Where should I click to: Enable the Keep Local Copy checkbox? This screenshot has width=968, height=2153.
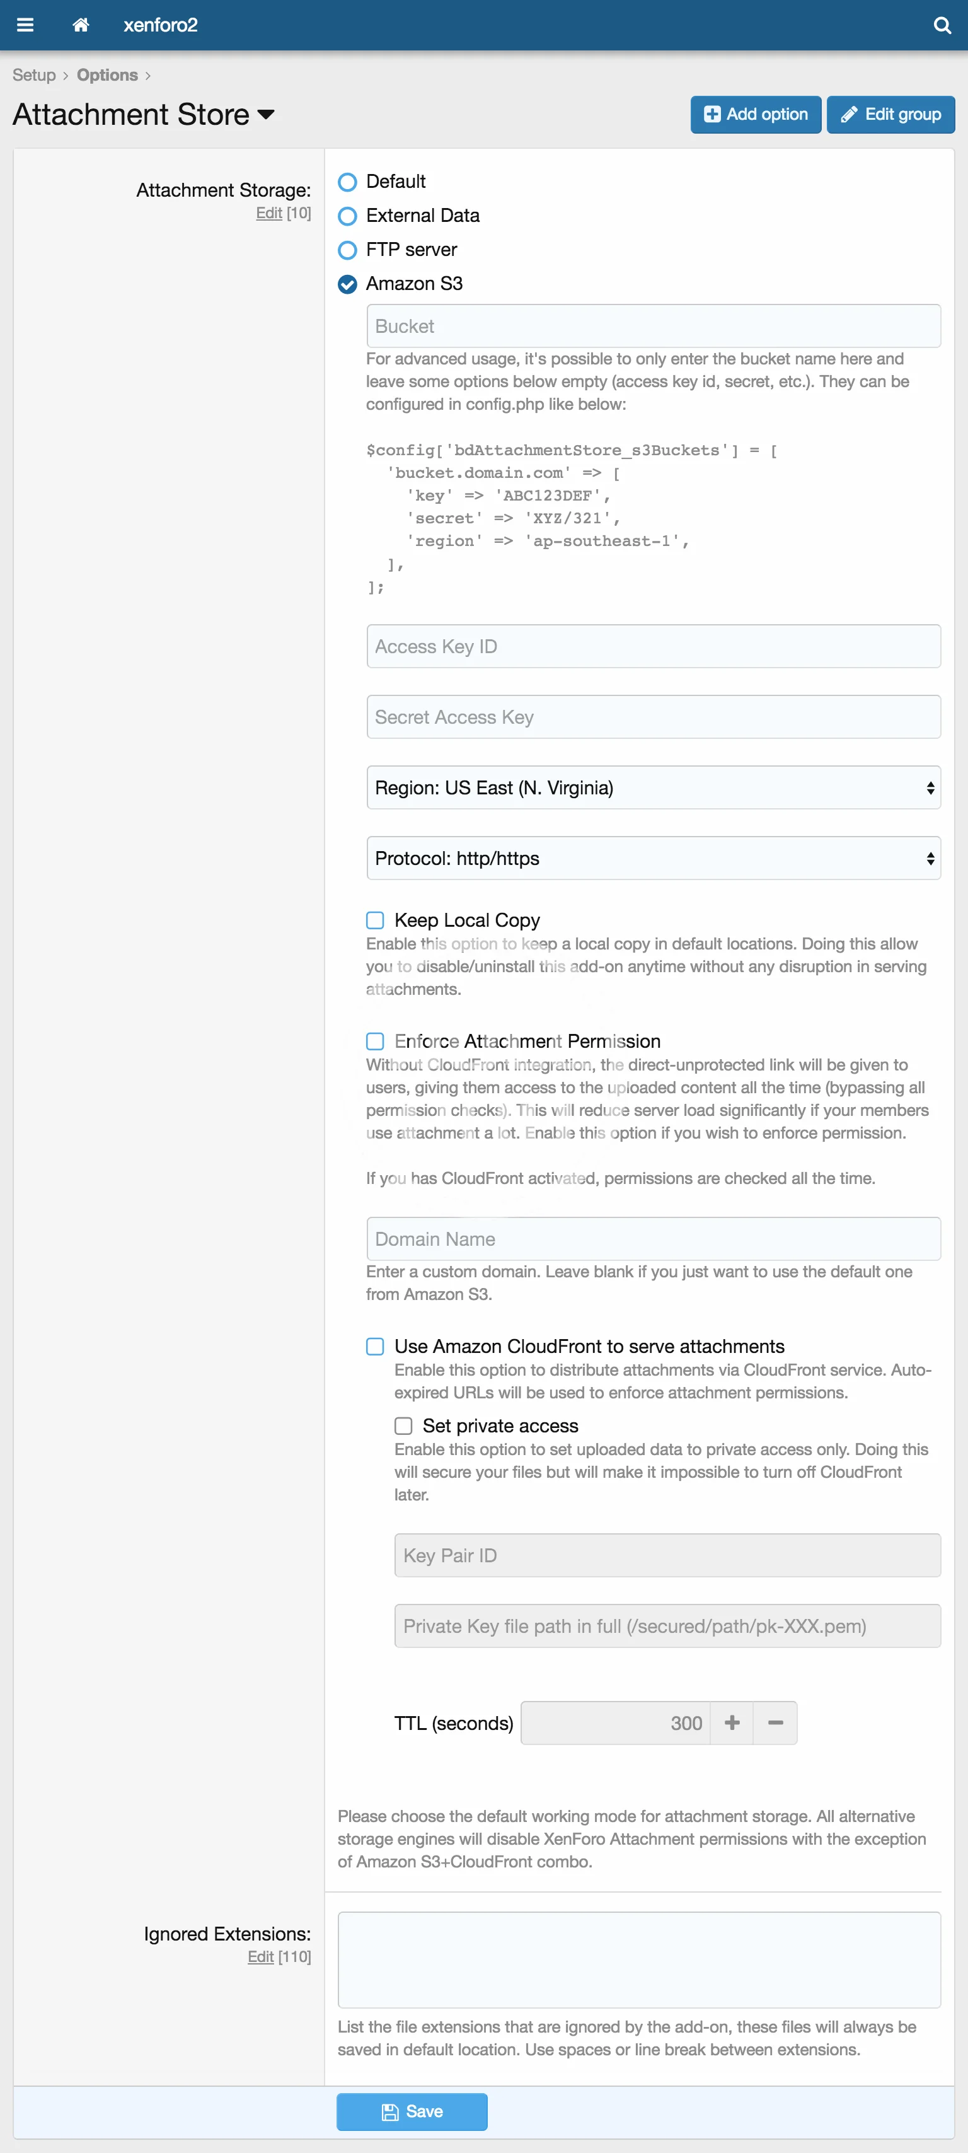[375, 920]
